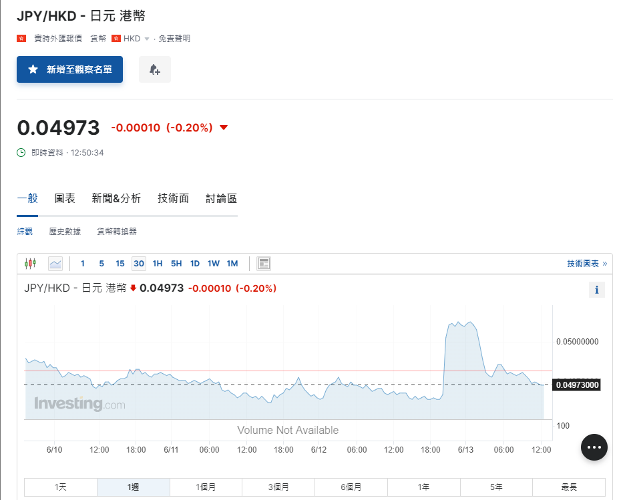Open chart information via the i icon
Image resolution: width=623 pixels, height=500 pixels.
596,289
